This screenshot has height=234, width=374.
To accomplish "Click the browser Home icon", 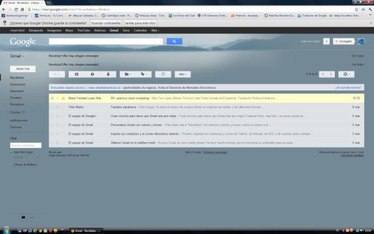I will point(22,9).
